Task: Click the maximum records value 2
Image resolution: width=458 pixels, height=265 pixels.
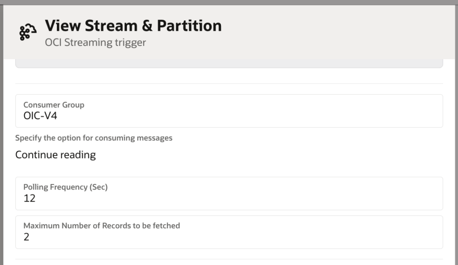Action: [26, 237]
